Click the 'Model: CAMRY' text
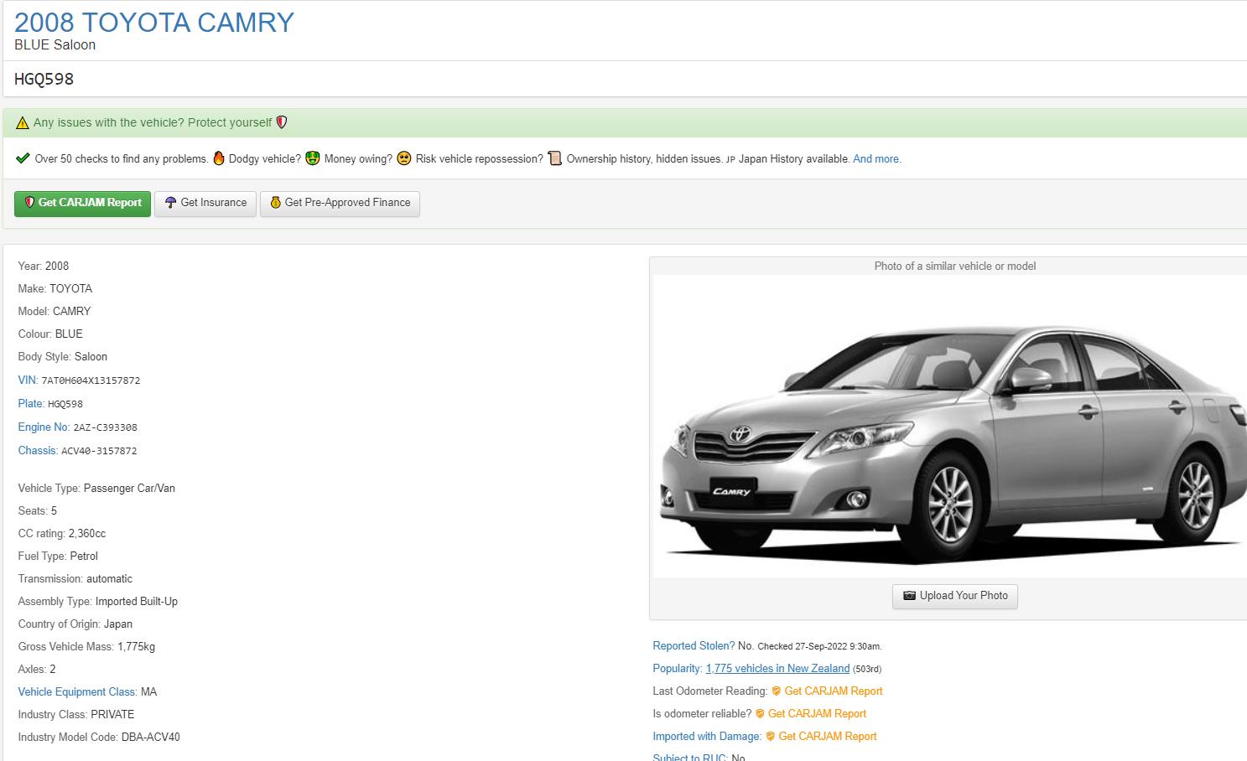This screenshot has height=761, width=1247. pos(55,312)
